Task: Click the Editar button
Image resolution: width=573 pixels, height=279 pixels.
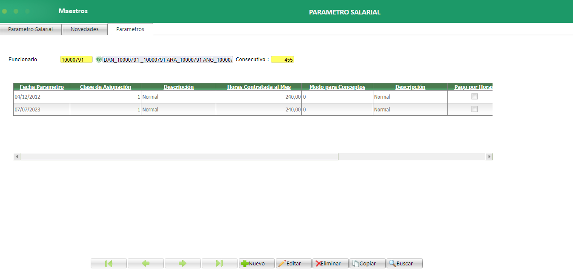Action: tap(294, 263)
